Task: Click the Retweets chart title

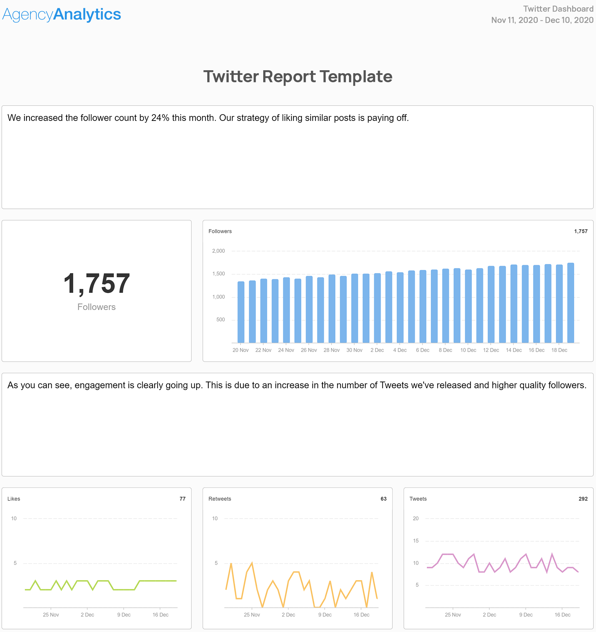Action: pyautogui.click(x=220, y=499)
